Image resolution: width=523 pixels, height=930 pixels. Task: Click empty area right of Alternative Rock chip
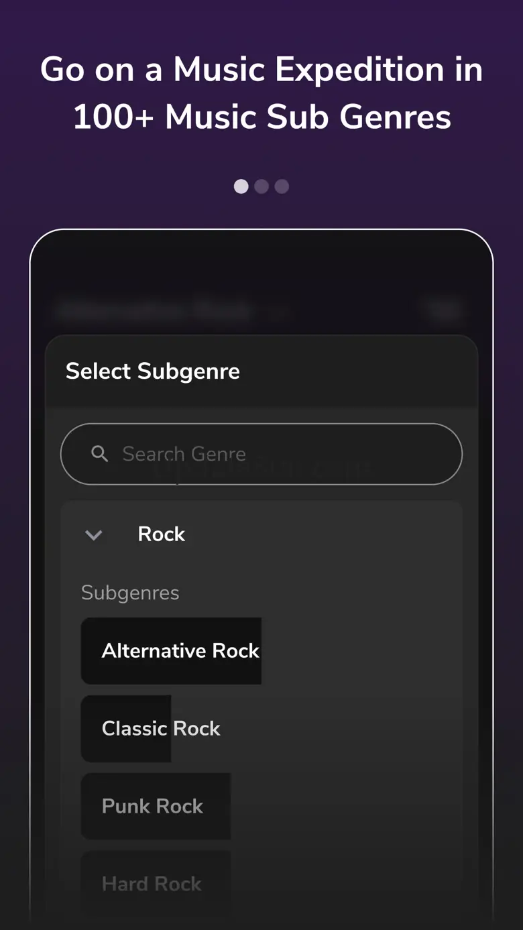(362, 650)
